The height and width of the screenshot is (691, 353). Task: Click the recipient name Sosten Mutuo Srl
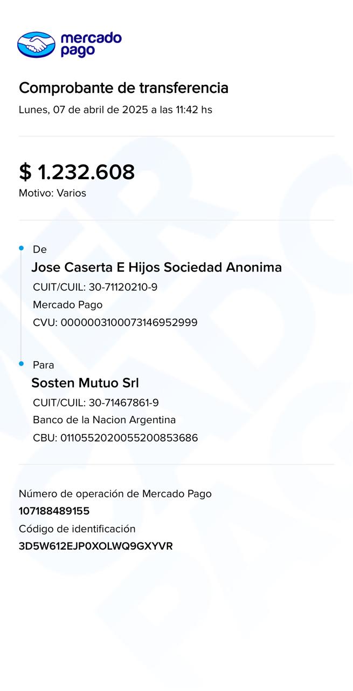pyautogui.click(x=85, y=383)
